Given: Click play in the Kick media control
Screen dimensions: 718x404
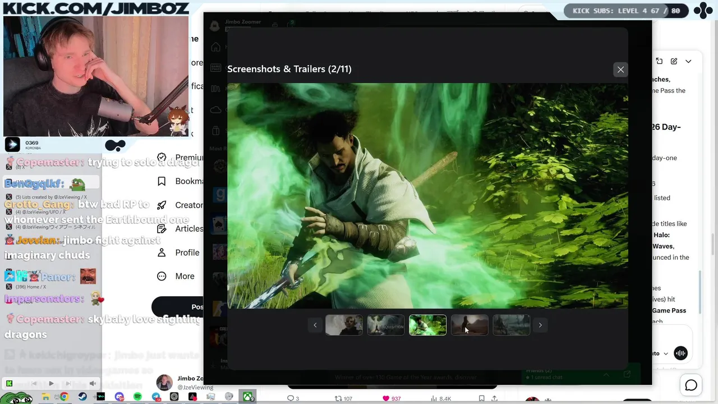Looking at the screenshot, I should click(x=51, y=384).
